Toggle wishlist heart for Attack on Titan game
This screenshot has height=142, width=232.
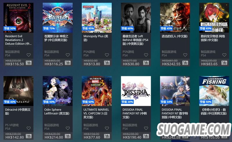(x=185, y=55)
